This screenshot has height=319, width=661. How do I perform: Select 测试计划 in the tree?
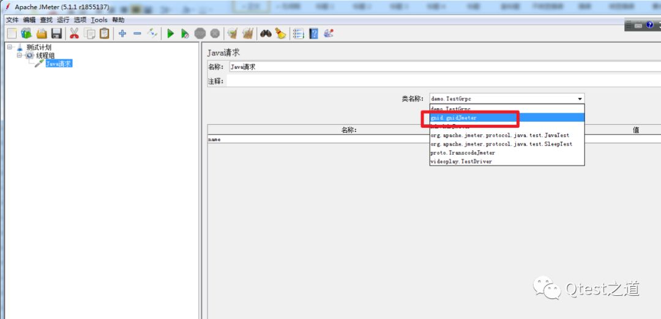click(39, 48)
